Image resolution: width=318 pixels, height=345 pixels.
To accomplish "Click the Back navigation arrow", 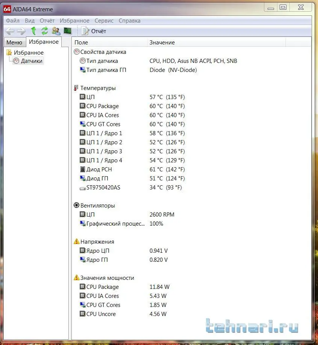I will 10,31.
